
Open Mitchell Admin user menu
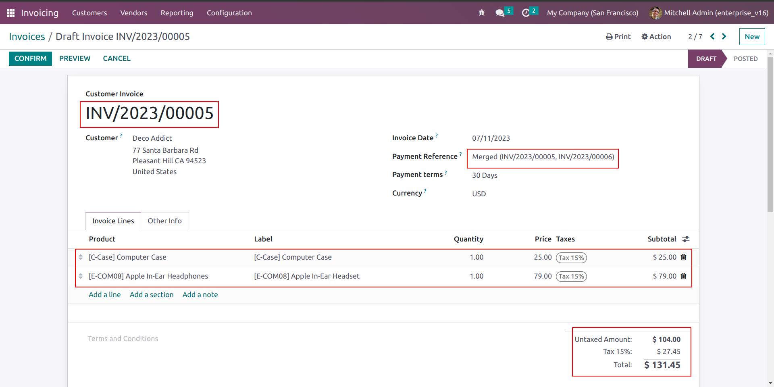(x=709, y=13)
